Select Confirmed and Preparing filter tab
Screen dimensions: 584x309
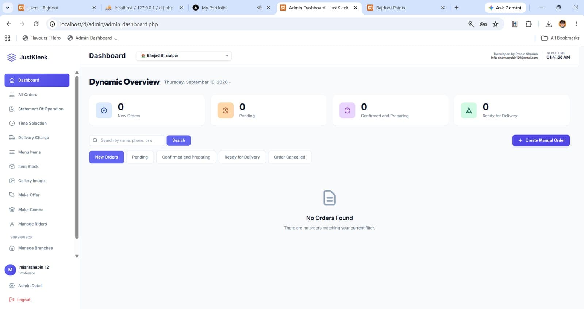click(x=186, y=157)
